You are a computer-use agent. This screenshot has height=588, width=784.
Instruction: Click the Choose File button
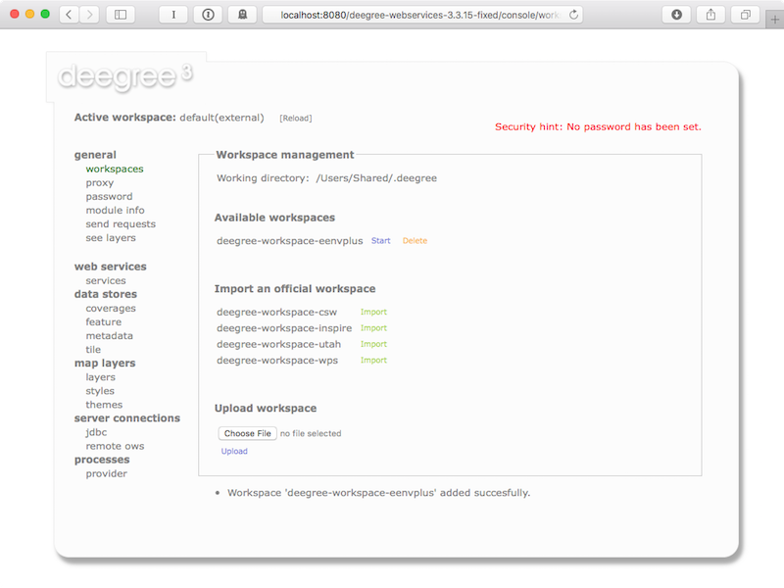[248, 433]
